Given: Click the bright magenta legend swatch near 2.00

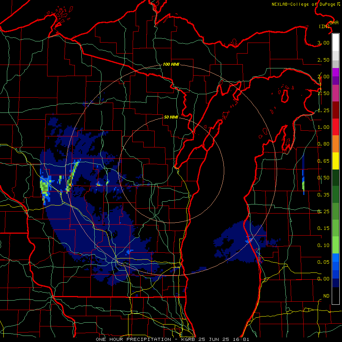Looking at the screenshot, I should coord(336,72).
